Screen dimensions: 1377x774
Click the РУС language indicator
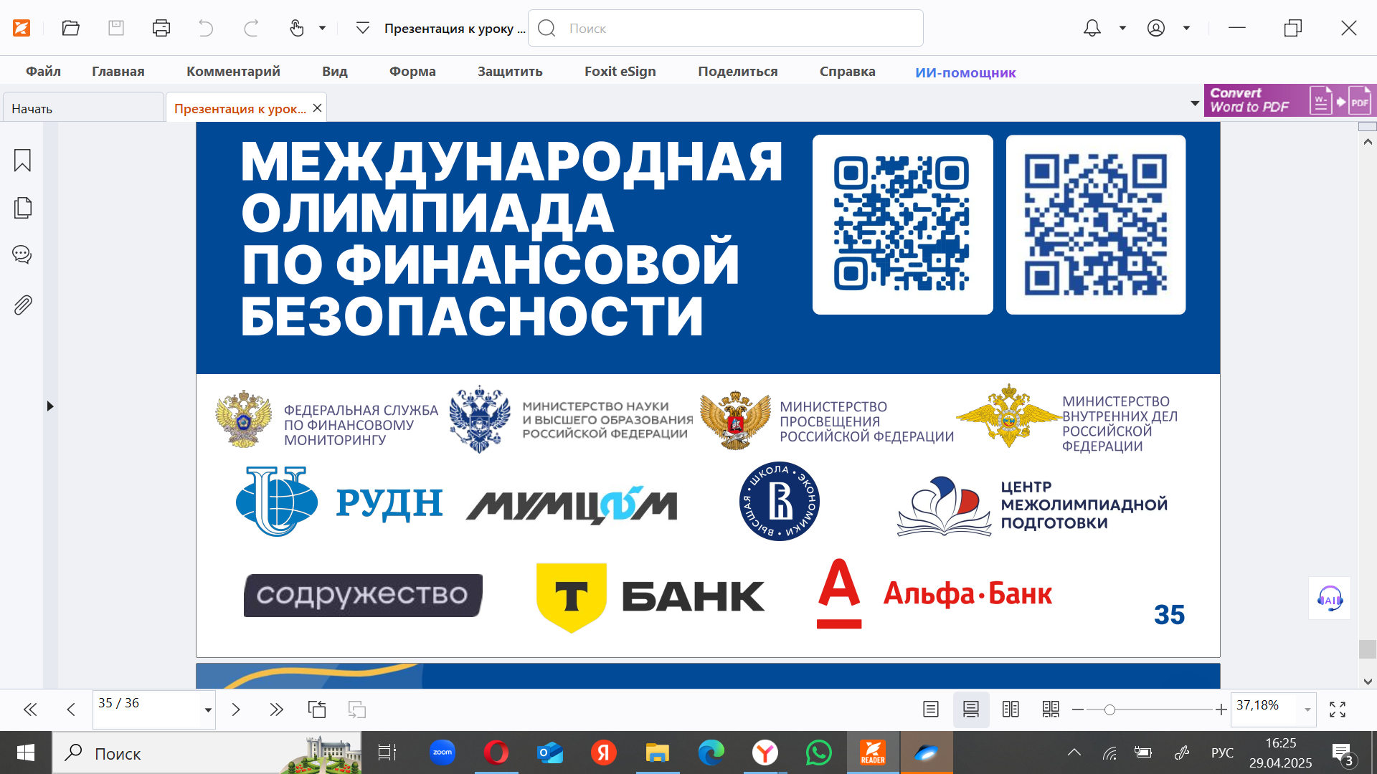click(x=1222, y=752)
